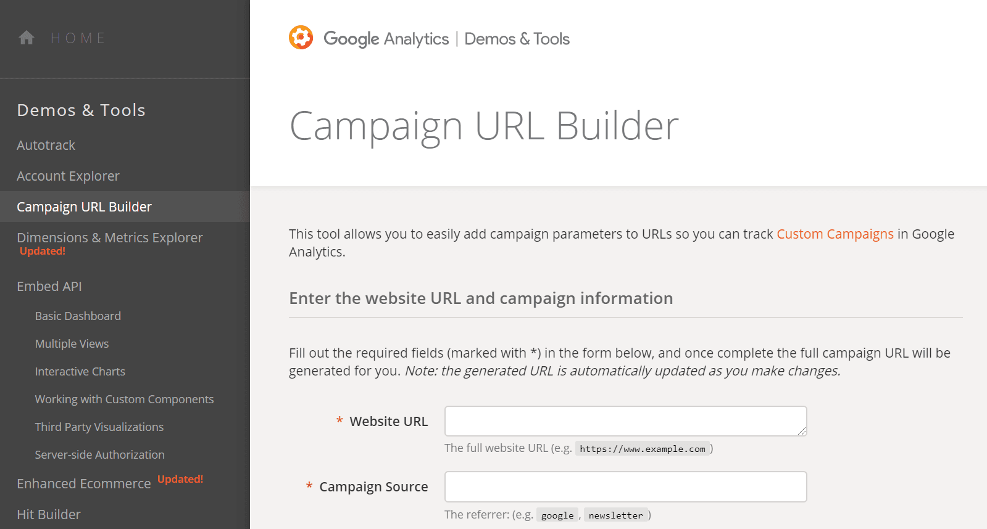Open Autotrack from the sidebar
The image size is (987, 529).
point(46,146)
